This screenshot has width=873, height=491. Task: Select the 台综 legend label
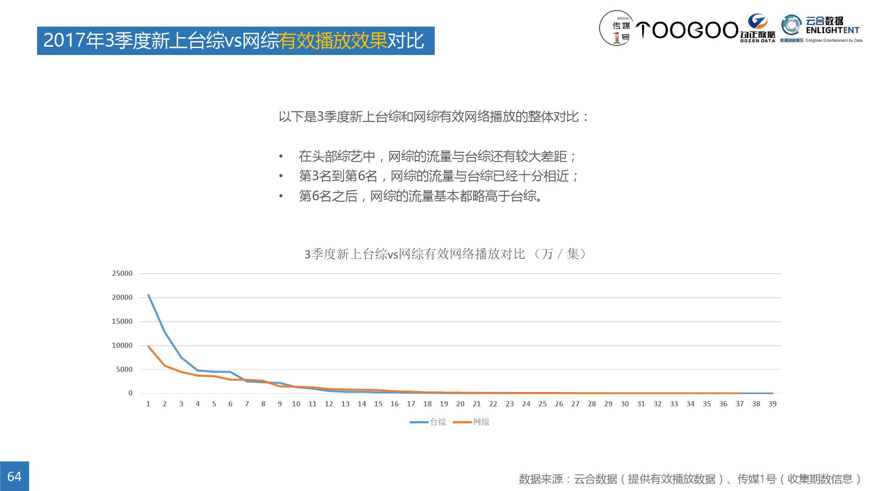tap(438, 422)
